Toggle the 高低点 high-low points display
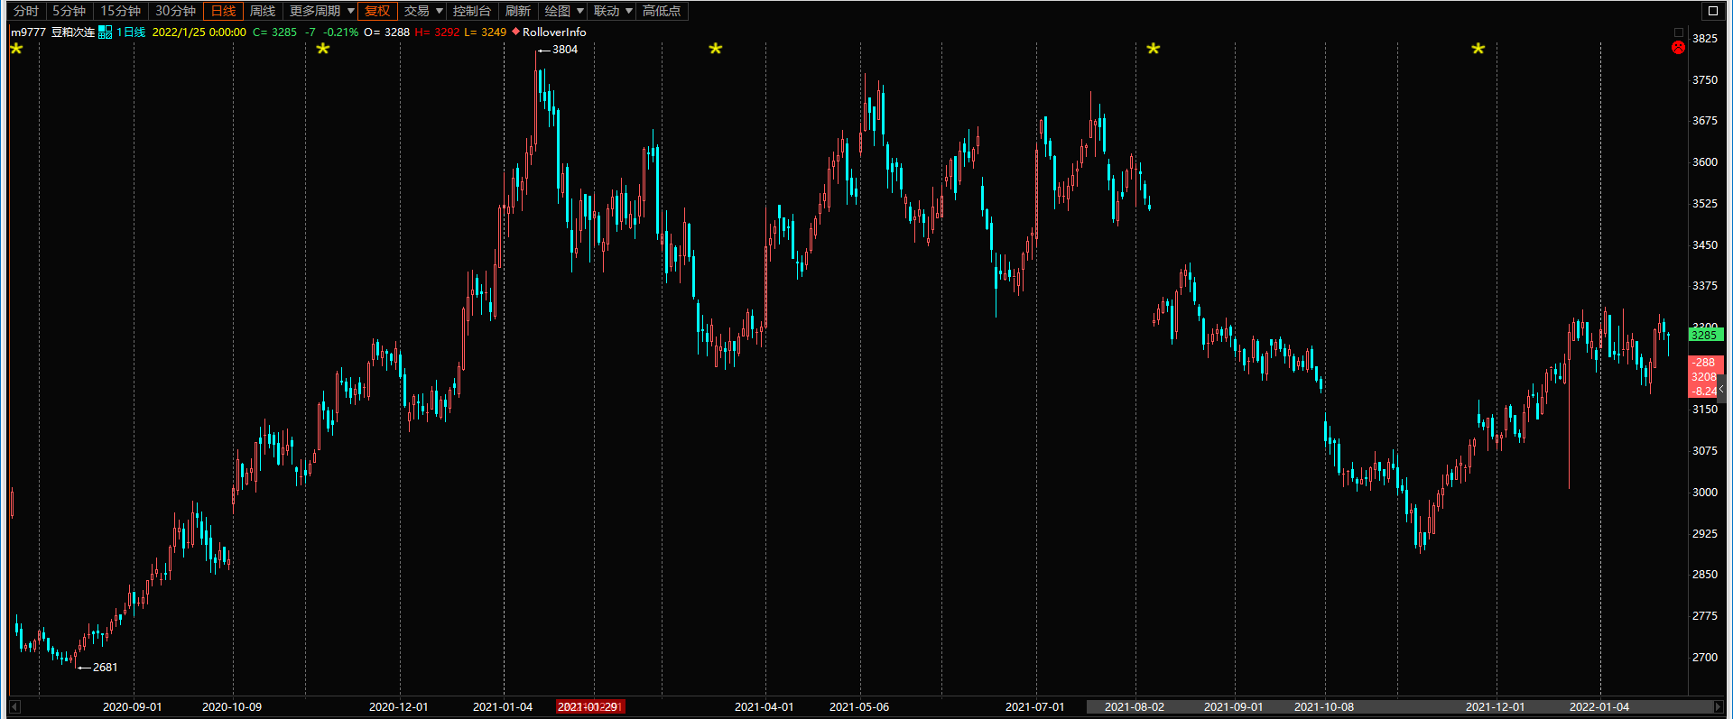Screen dimensions: 1733x719 662,11
